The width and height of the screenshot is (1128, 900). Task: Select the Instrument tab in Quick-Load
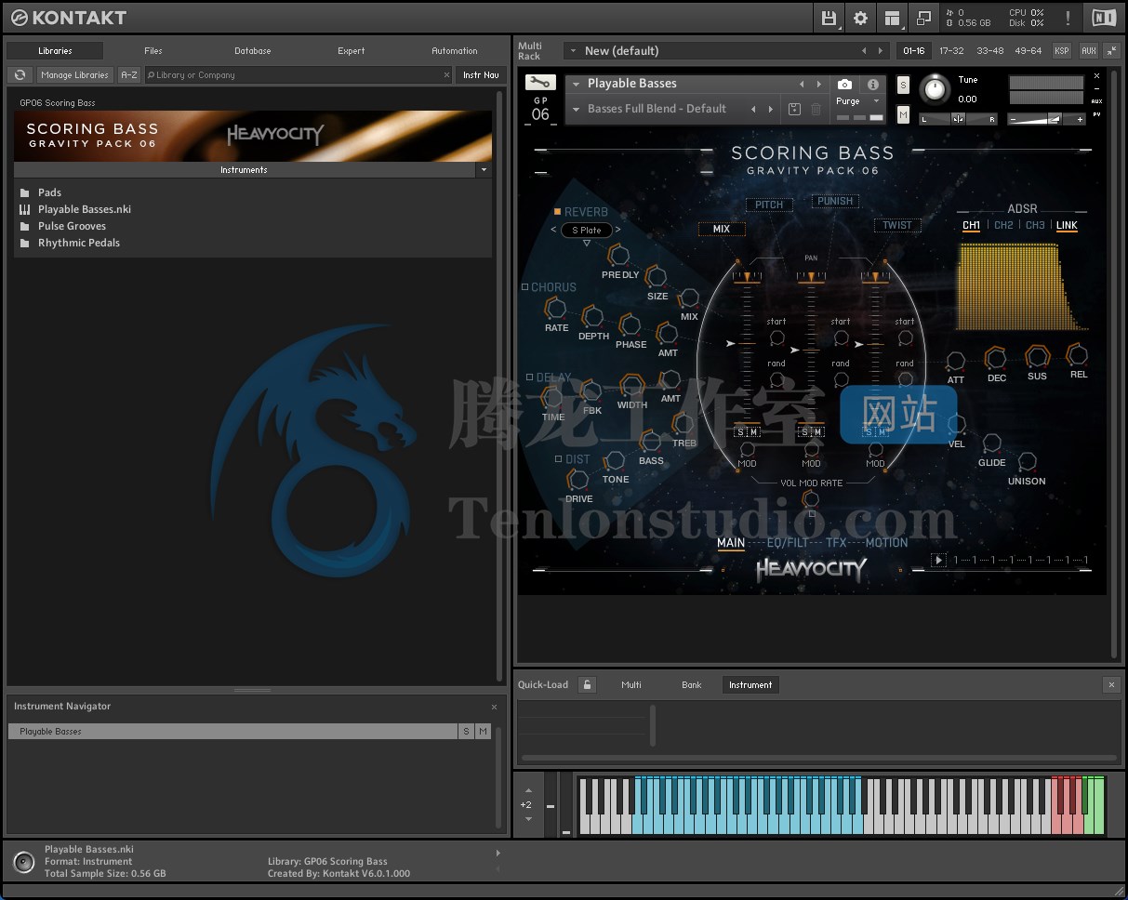coord(750,684)
